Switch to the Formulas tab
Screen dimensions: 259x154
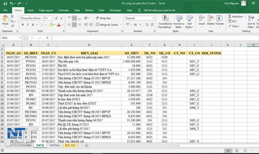pos(64,10)
